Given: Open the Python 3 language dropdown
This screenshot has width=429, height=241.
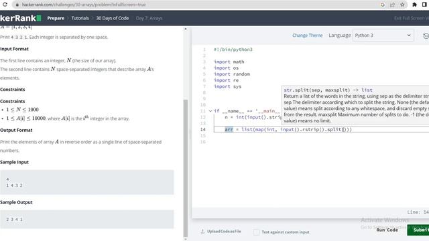Looking at the screenshot, I should tap(383, 35).
